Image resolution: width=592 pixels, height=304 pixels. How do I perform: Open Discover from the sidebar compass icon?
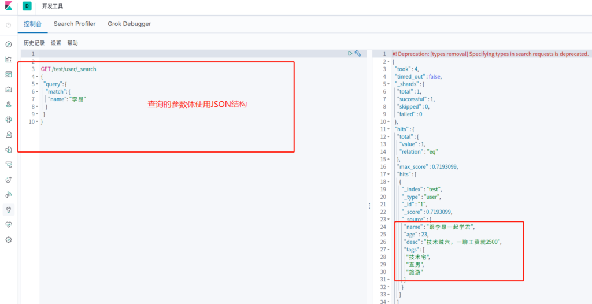(x=9, y=44)
